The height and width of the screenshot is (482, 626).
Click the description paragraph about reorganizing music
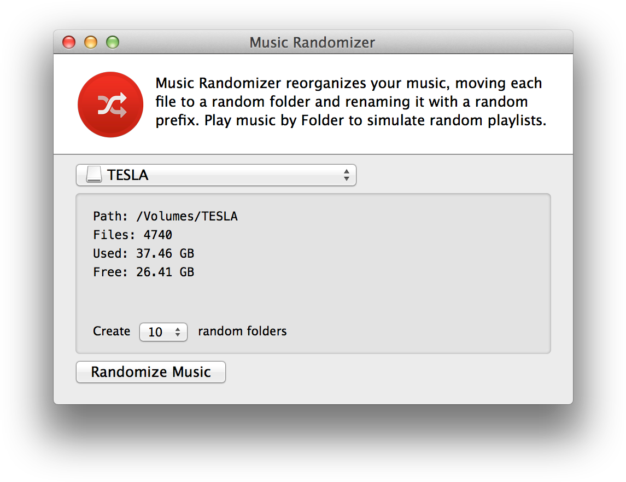[x=350, y=102]
